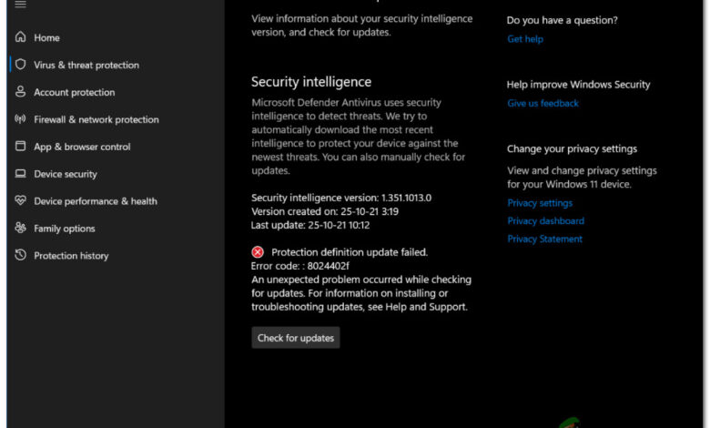Click the Virus & threat protection shield icon

tap(21, 65)
